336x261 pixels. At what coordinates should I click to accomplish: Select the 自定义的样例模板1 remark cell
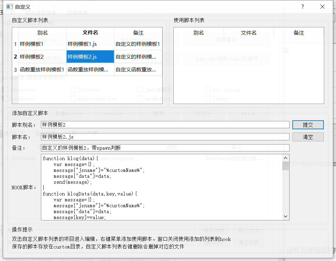138,44
